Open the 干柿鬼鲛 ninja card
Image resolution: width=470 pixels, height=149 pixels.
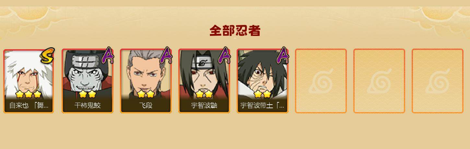click(88, 81)
